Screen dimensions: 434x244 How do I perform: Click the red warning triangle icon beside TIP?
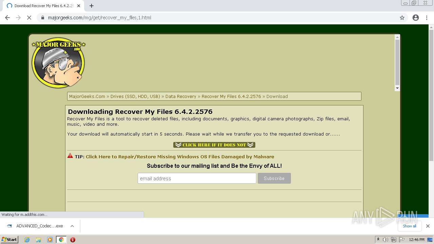coord(70,156)
